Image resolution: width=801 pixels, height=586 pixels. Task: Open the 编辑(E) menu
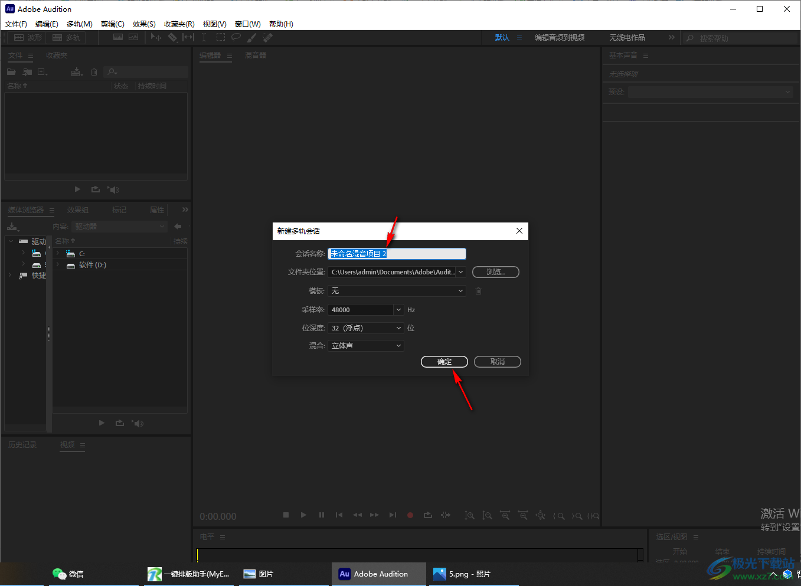pyautogui.click(x=47, y=24)
